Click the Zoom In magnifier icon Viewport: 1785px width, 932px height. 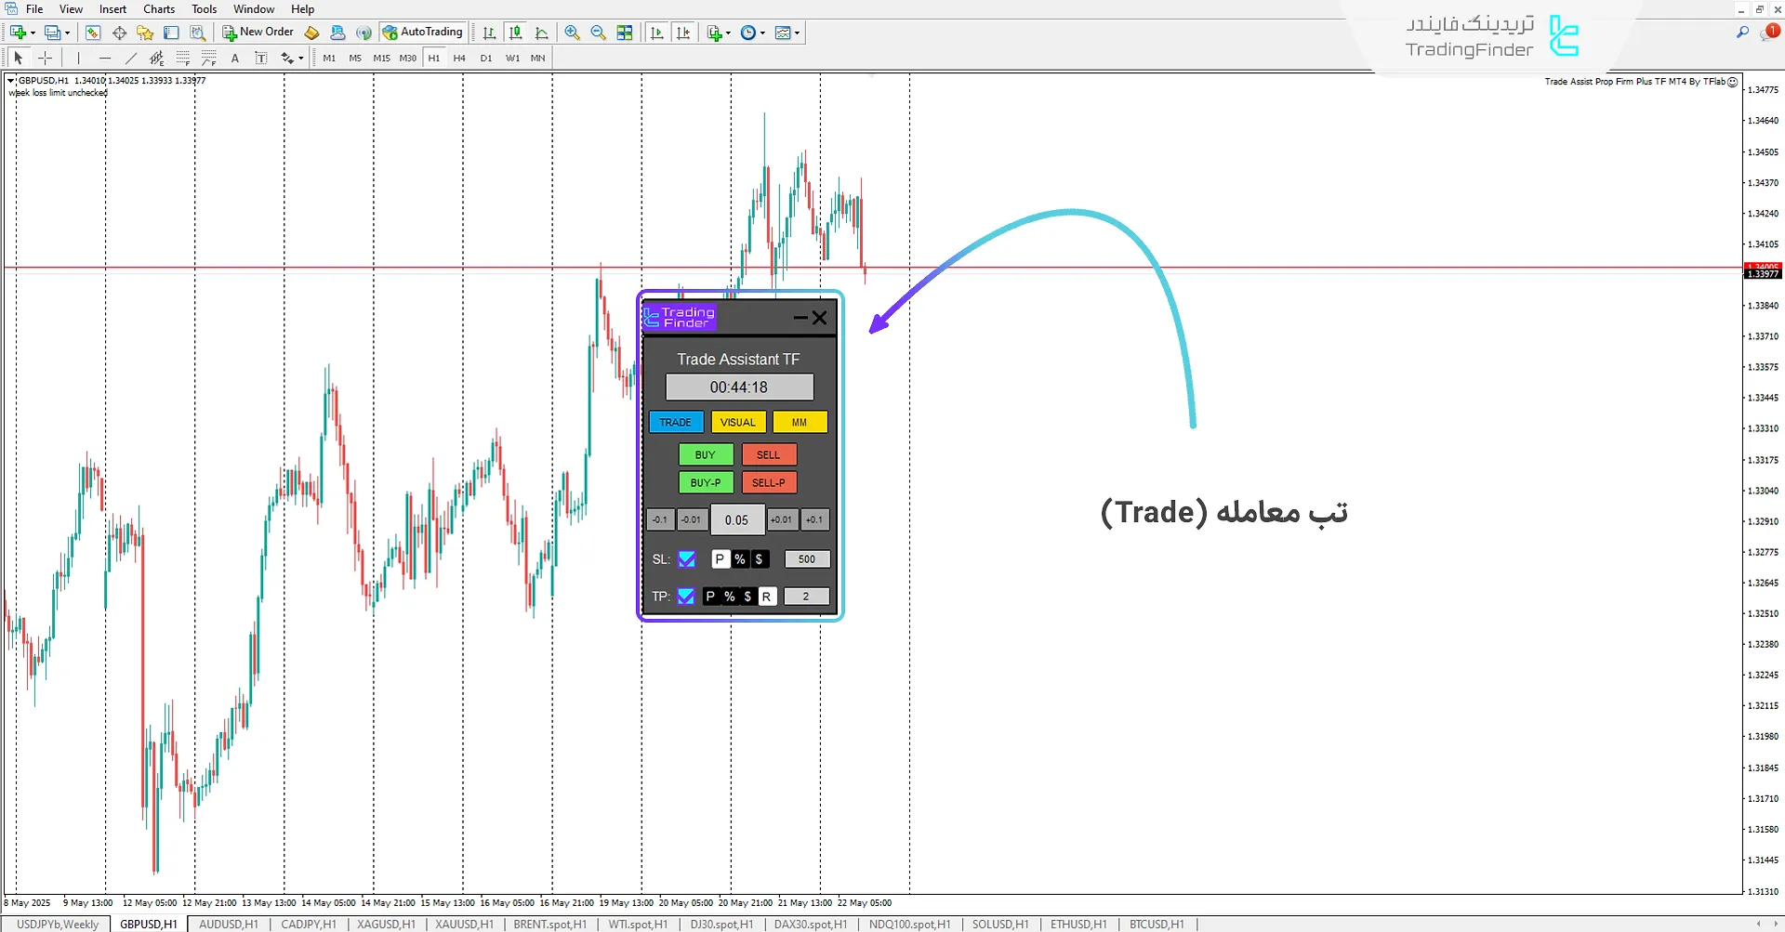tap(572, 33)
